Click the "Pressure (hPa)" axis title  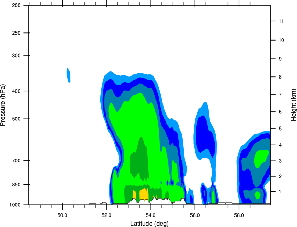click(x=3, y=105)
